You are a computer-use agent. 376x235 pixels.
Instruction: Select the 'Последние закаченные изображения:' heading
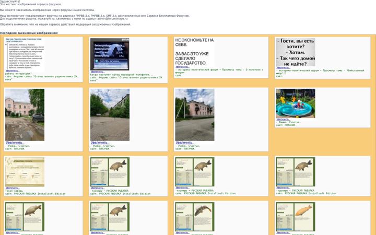pyautogui.click(x=29, y=33)
